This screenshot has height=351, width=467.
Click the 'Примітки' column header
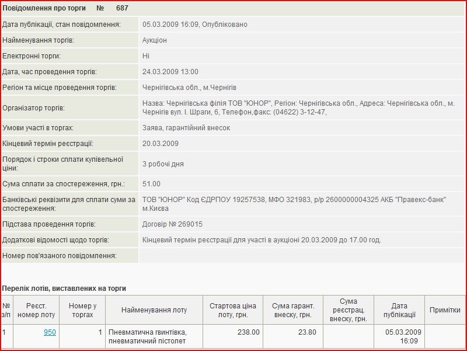point(445,310)
